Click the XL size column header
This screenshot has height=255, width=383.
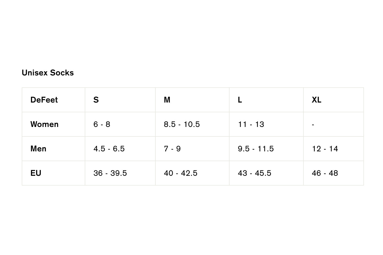click(316, 100)
